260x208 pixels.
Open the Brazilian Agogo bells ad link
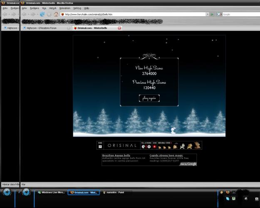point(116,155)
